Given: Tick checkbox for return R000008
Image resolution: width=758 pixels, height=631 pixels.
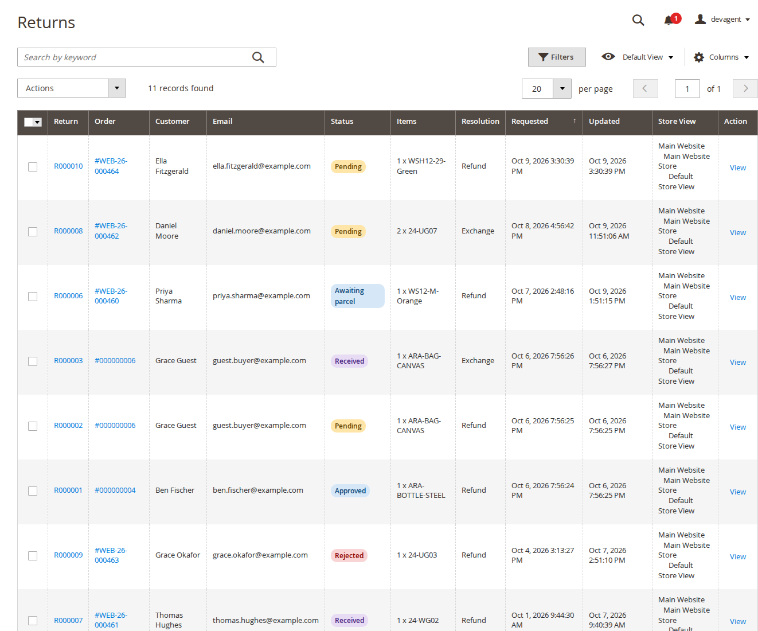Looking at the screenshot, I should coord(33,232).
